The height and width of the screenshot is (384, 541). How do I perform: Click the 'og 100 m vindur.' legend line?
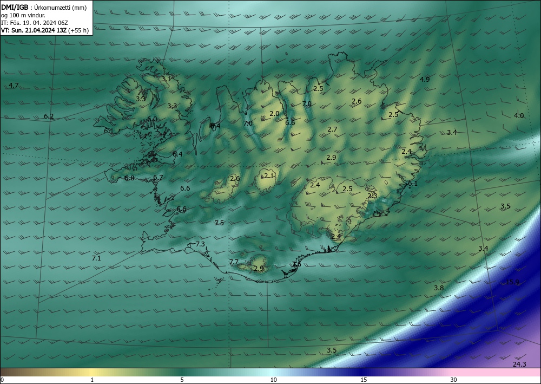(x=23, y=15)
